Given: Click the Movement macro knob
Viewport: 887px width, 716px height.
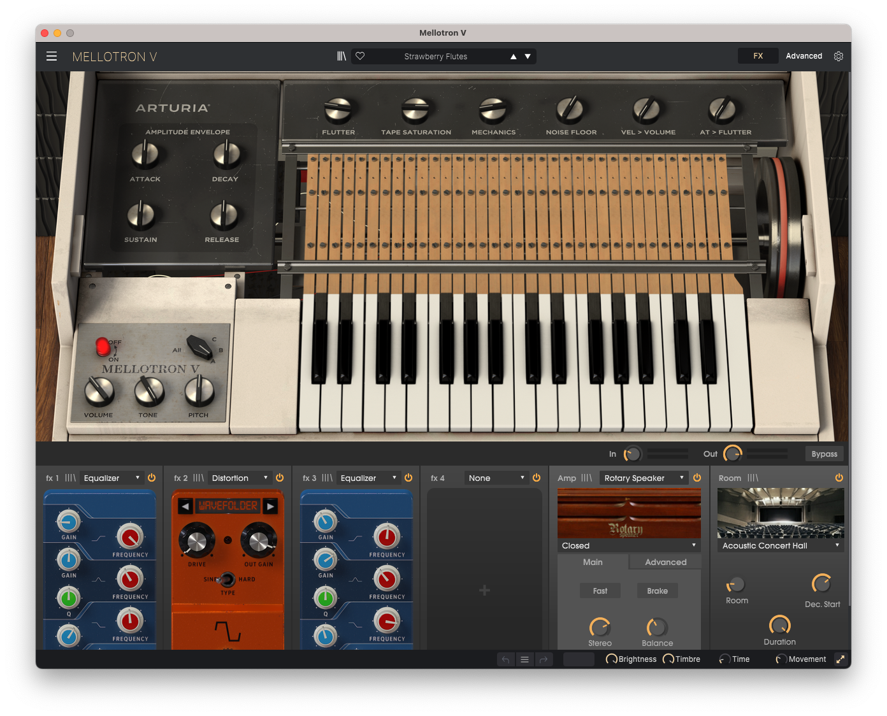Looking at the screenshot, I should (x=781, y=659).
